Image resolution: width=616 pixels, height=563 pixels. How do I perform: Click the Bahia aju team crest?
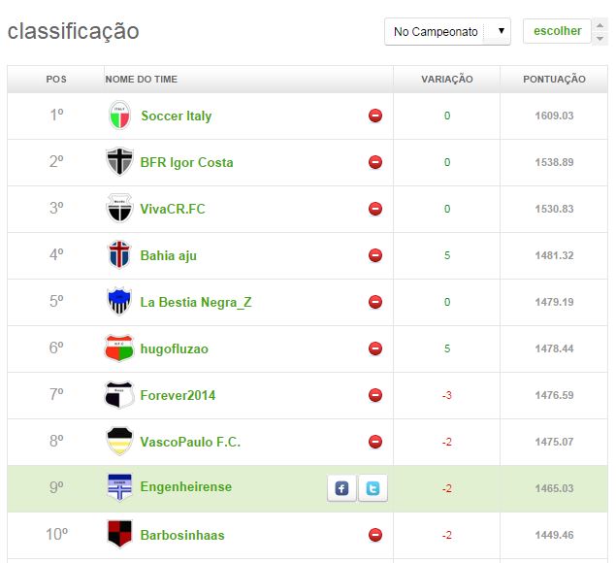coord(118,255)
